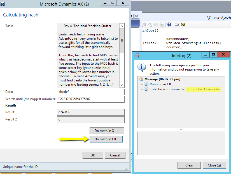Screen dimensions: 231x174
Task: Click the green clock history icon in editor toolbar
Action: tap(156, 25)
